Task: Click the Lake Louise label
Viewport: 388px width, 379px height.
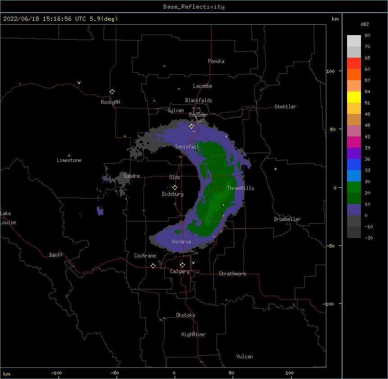Action: (8, 218)
